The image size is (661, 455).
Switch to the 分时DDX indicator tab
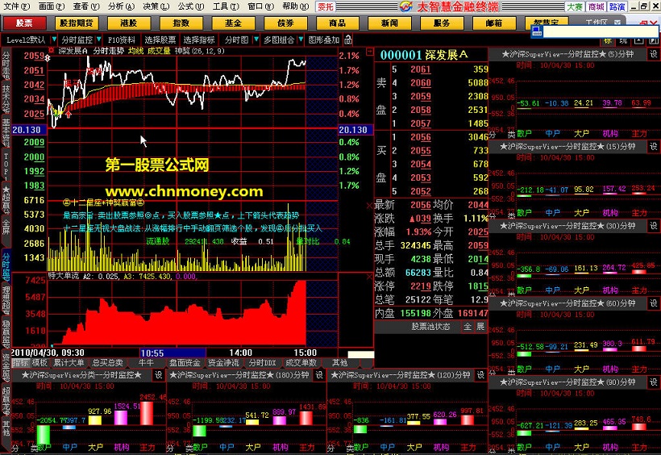pyautogui.click(x=262, y=362)
